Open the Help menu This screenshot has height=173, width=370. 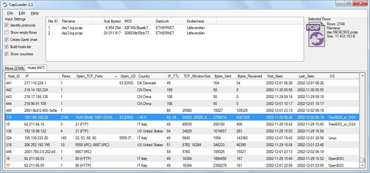[x=35, y=13]
